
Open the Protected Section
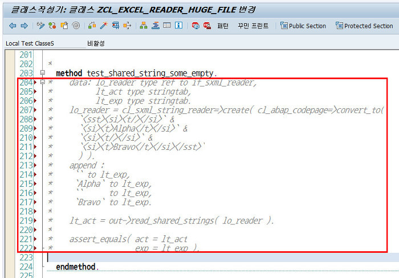364,26
